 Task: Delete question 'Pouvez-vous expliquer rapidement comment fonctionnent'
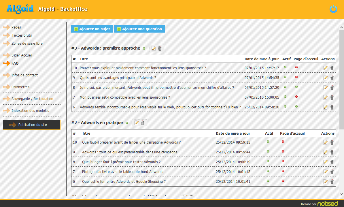coord(332,68)
